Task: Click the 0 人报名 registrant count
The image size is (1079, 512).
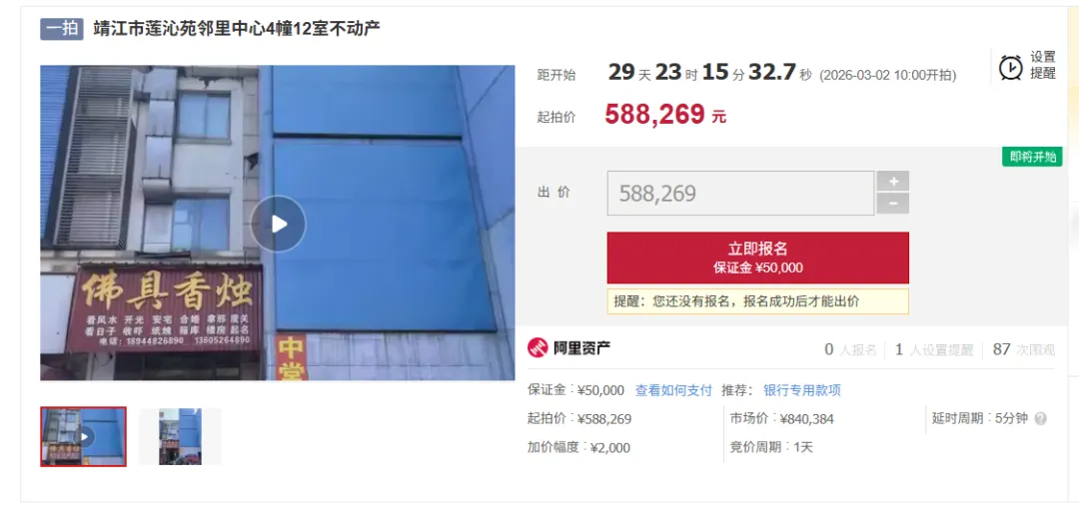Action: tap(850, 349)
